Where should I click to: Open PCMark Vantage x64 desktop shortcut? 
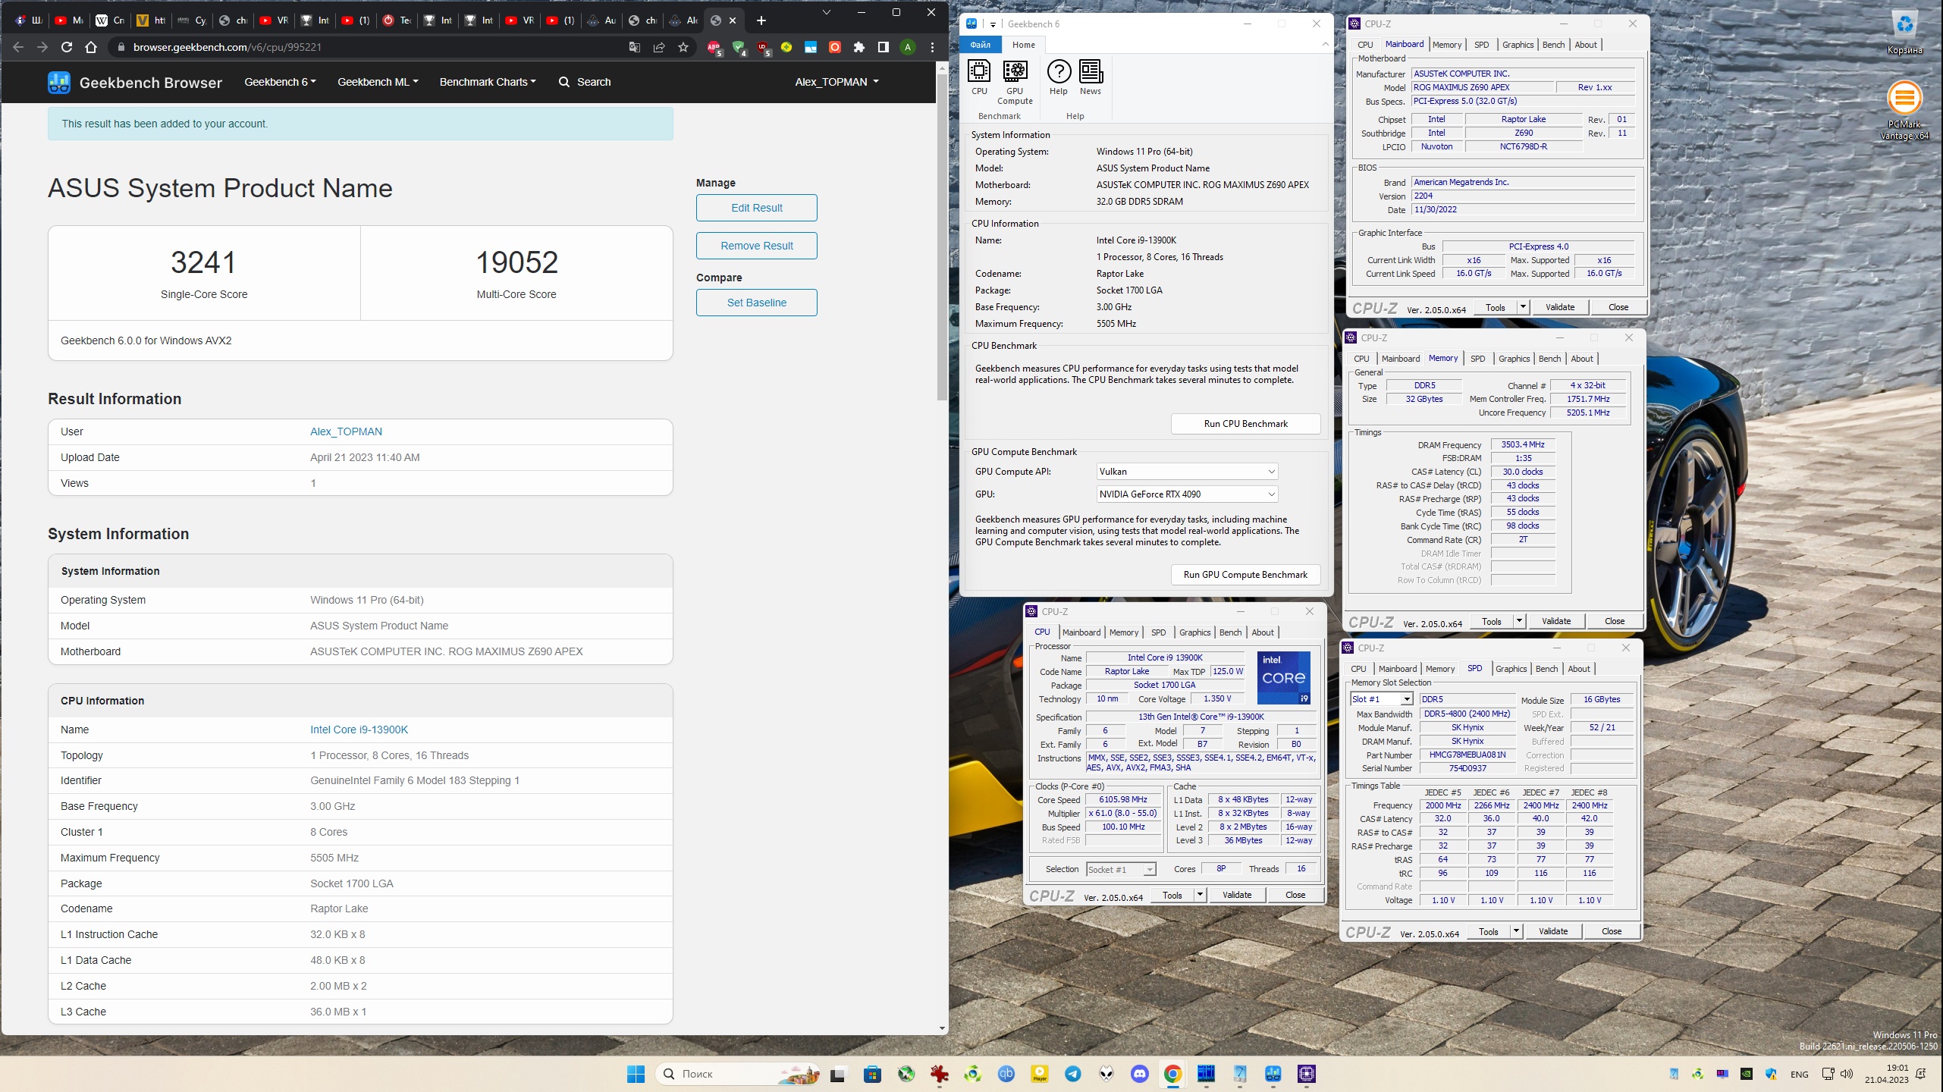point(1904,111)
